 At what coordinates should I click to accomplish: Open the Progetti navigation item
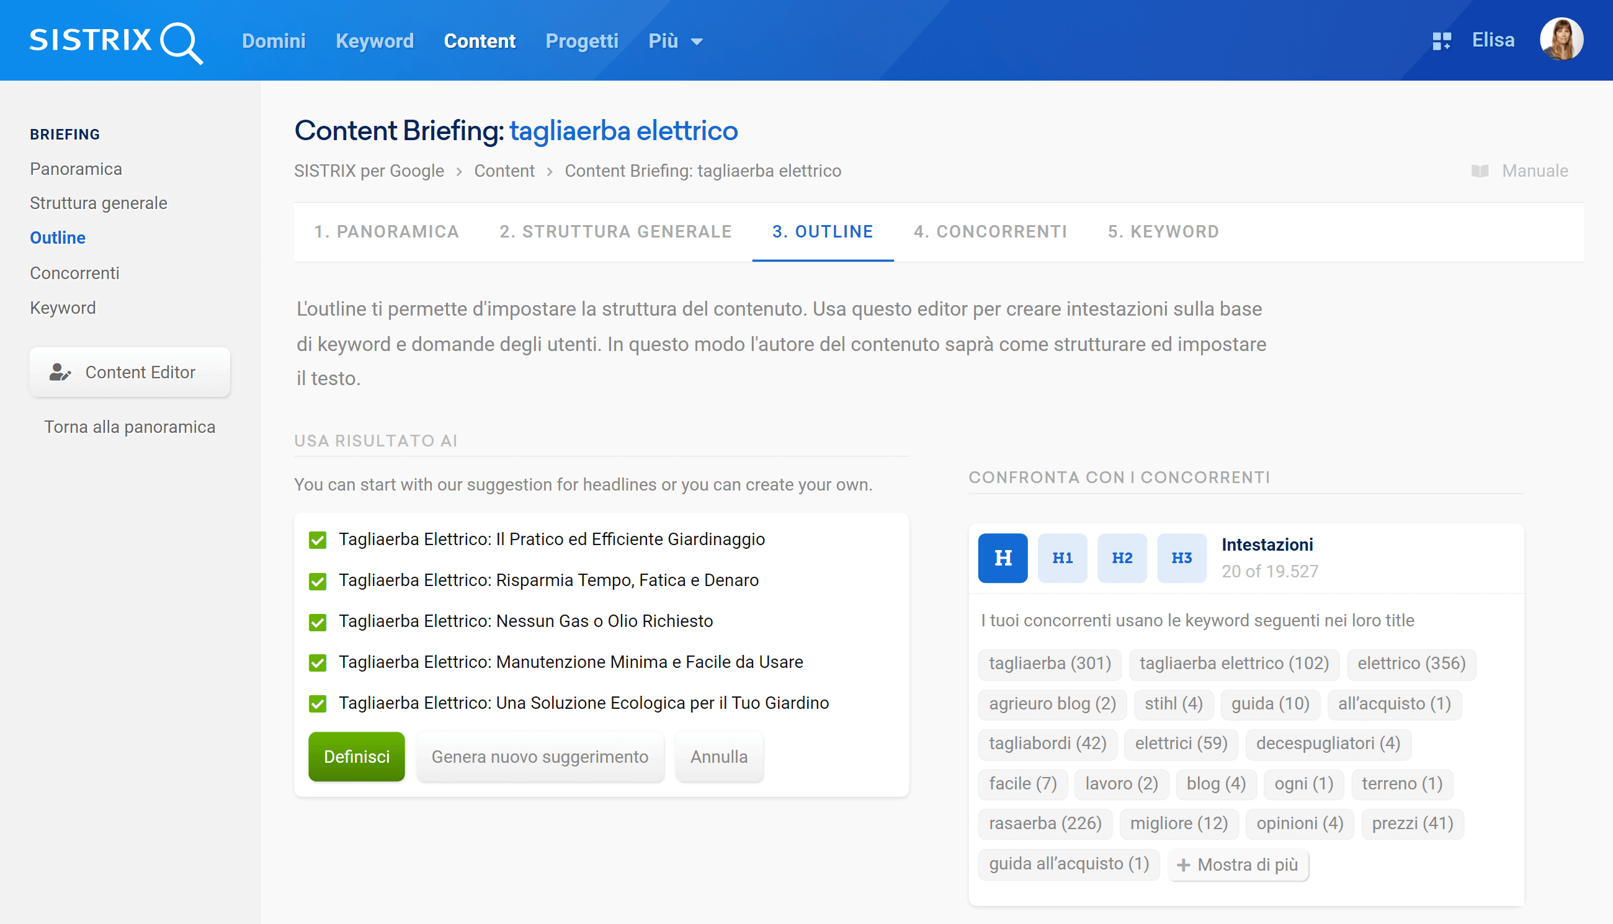pyautogui.click(x=581, y=42)
